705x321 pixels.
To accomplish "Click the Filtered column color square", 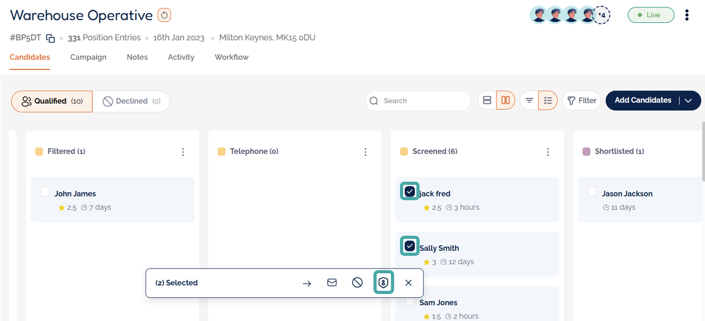I will click(x=39, y=151).
